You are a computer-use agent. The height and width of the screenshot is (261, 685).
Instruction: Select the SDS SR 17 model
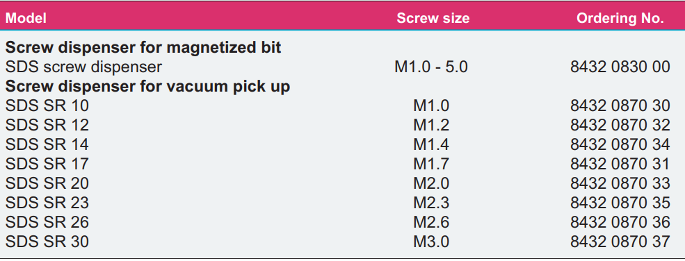47,164
